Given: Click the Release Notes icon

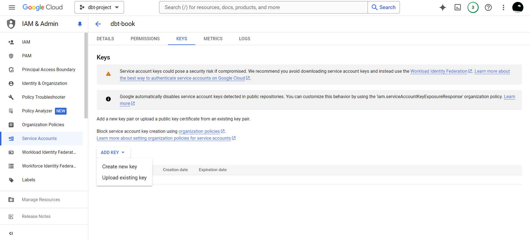Looking at the screenshot, I should [11, 217].
